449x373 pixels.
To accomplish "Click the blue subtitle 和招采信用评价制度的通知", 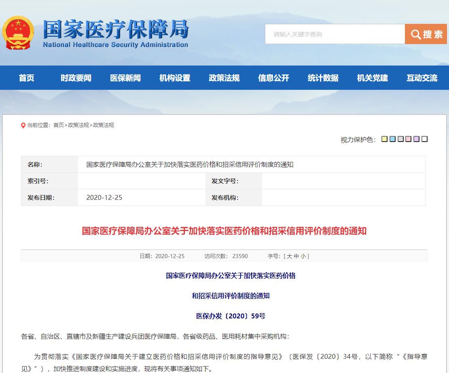I will tap(231, 296).
